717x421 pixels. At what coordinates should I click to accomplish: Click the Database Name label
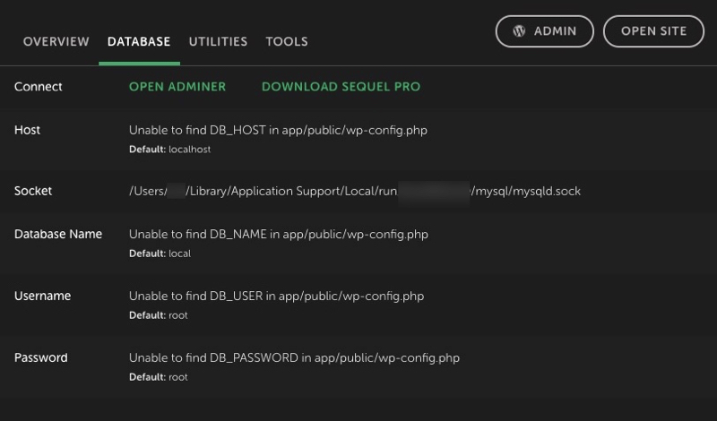click(x=58, y=234)
